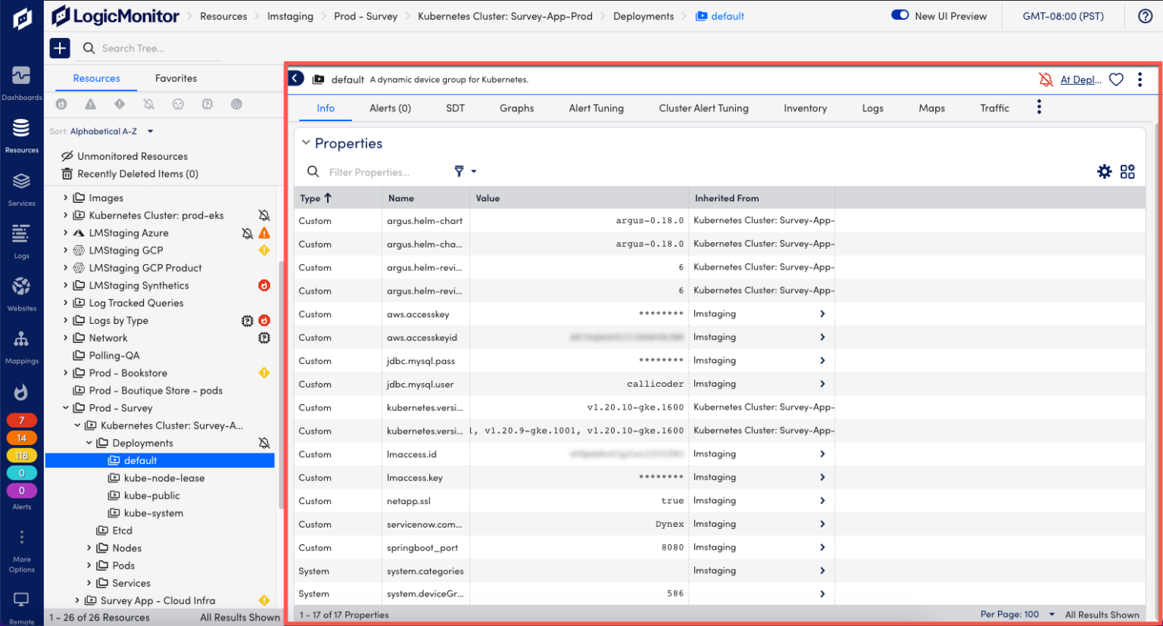Switch properties to card view layout
The image size is (1163, 626).
1127,171
